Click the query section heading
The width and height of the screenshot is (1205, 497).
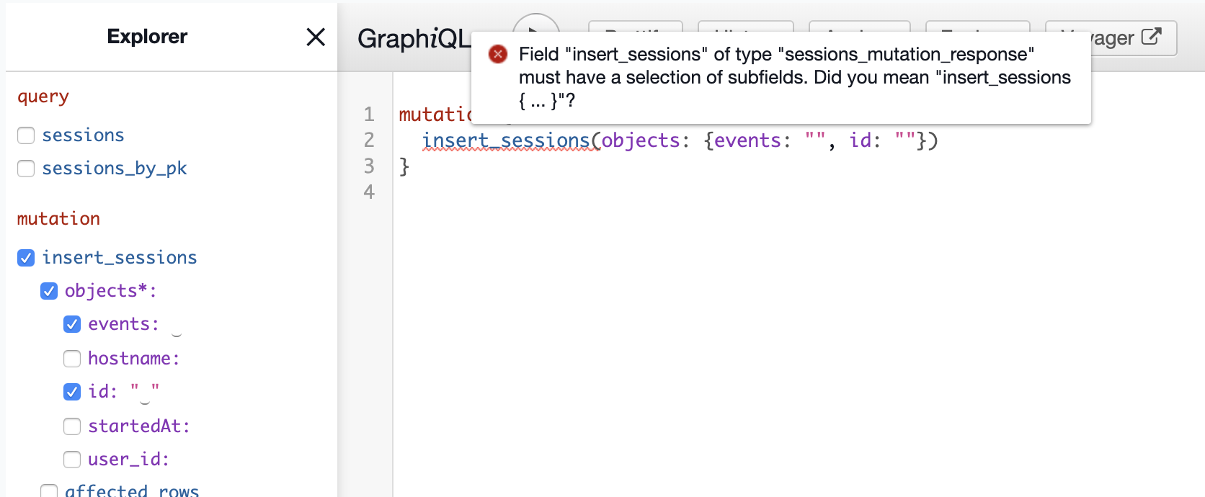43,97
